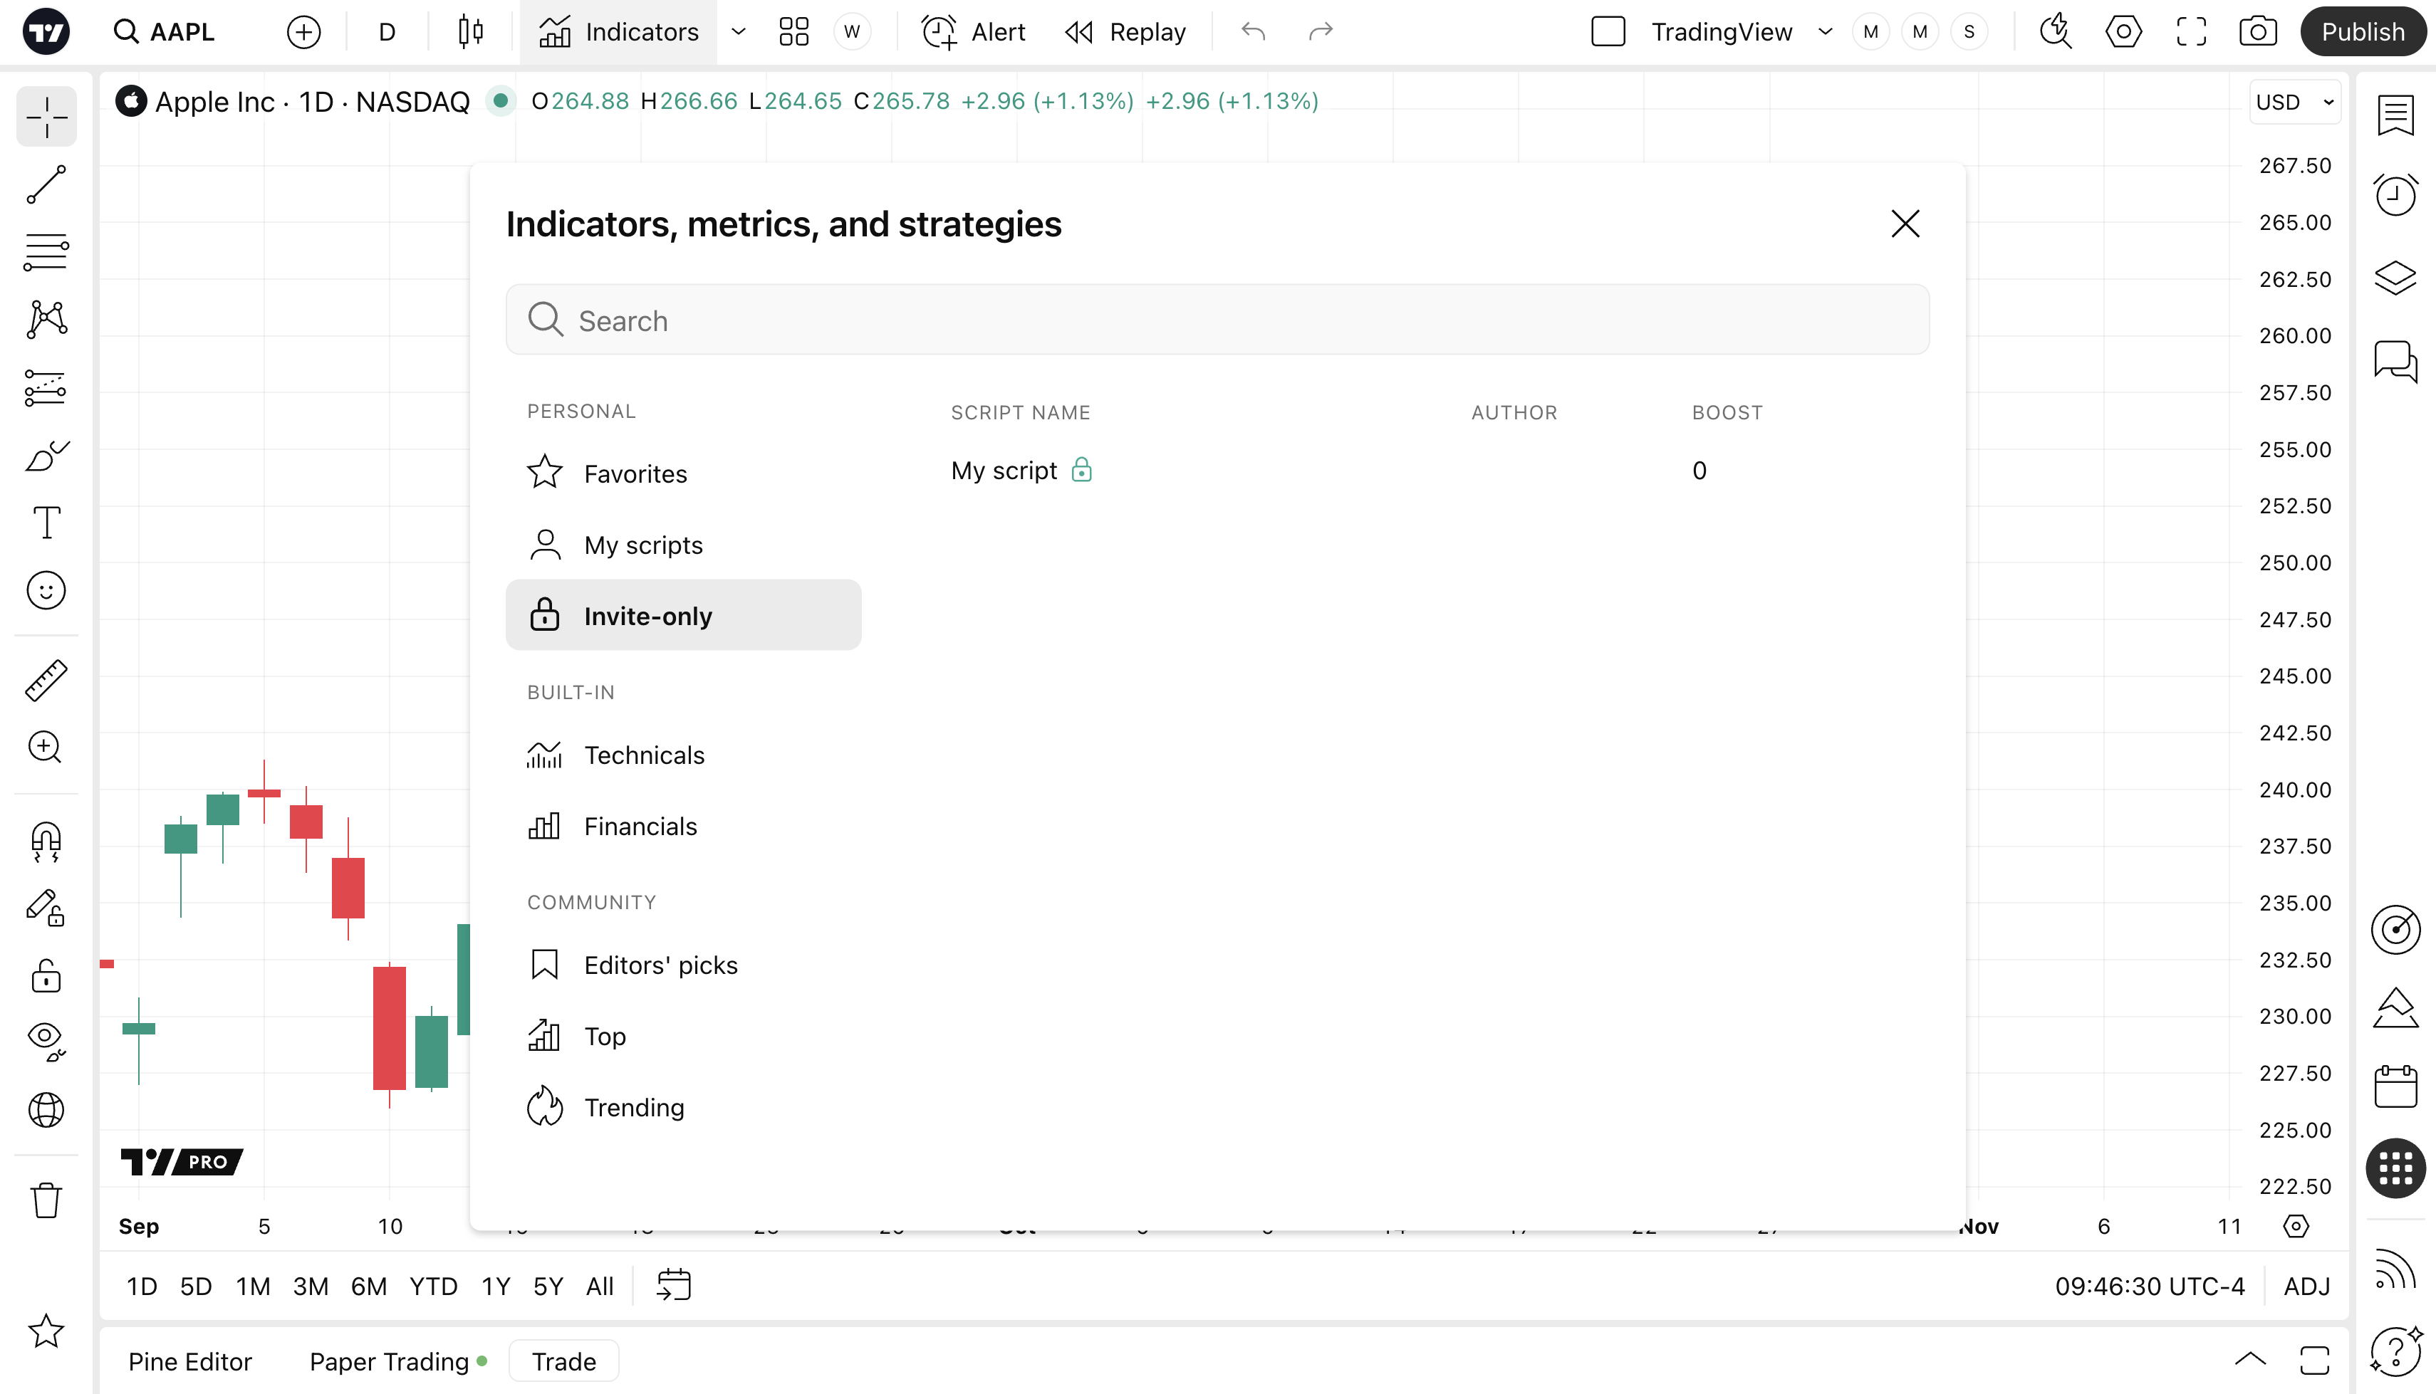This screenshot has width=2436, height=1394.
Task: Click the Publish button
Action: tap(2362, 31)
